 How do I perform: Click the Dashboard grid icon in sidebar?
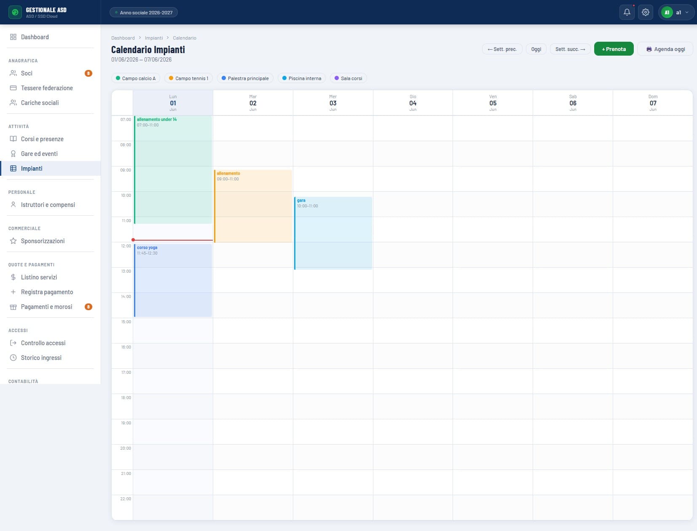point(13,37)
